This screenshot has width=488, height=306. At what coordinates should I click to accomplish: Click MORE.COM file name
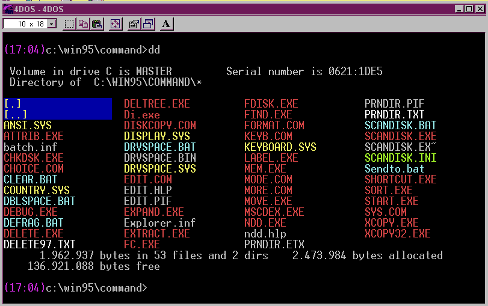268,190
